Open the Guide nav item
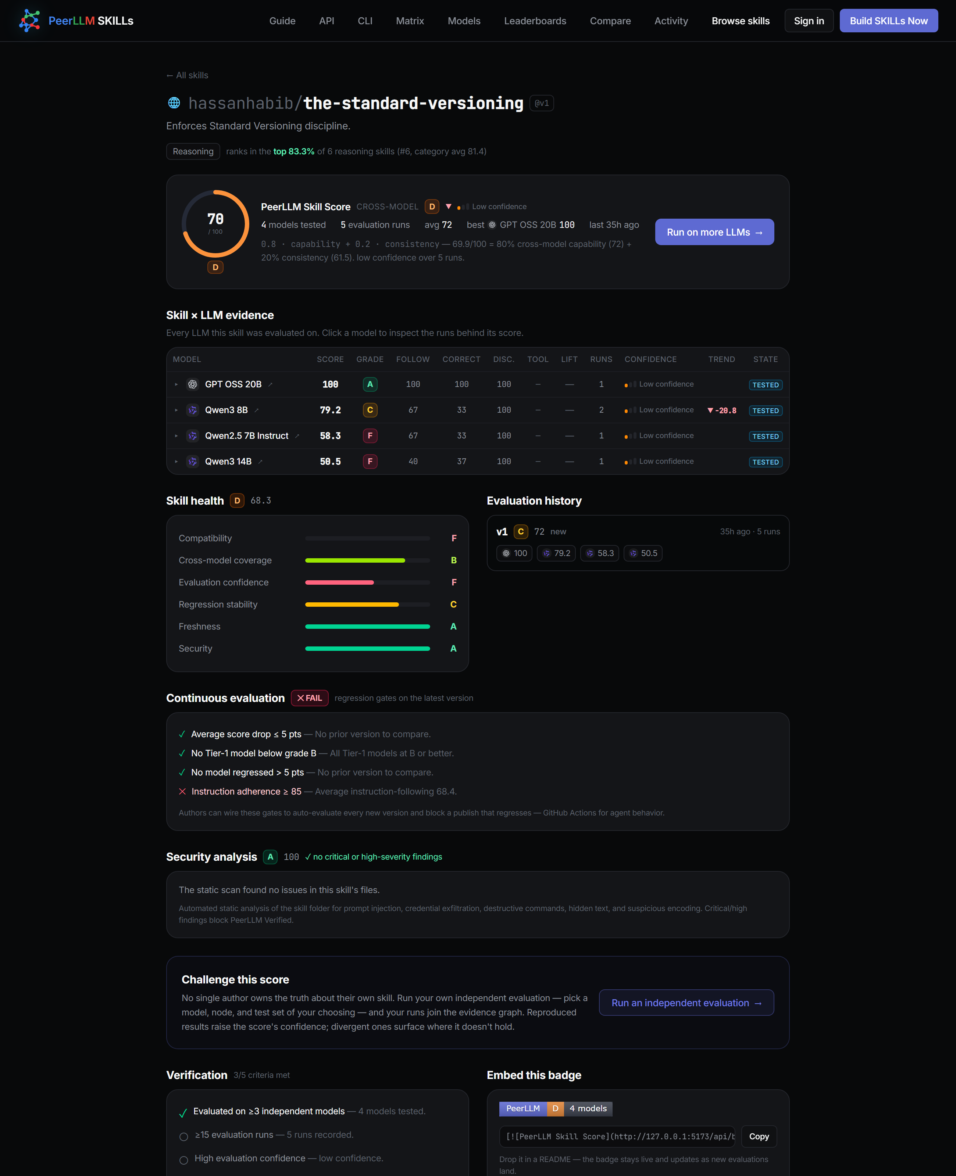The height and width of the screenshot is (1176, 956). pos(282,21)
